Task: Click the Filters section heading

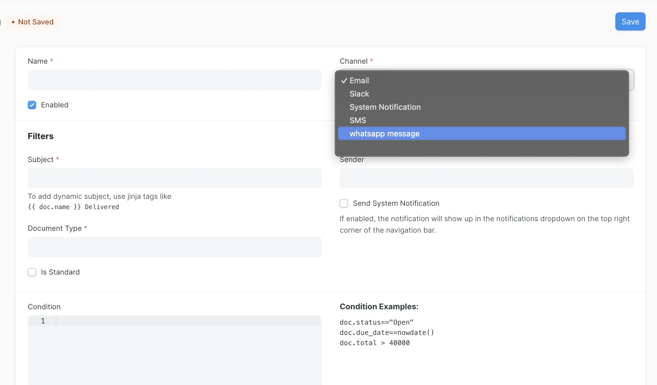Action: (x=41, y=136)
